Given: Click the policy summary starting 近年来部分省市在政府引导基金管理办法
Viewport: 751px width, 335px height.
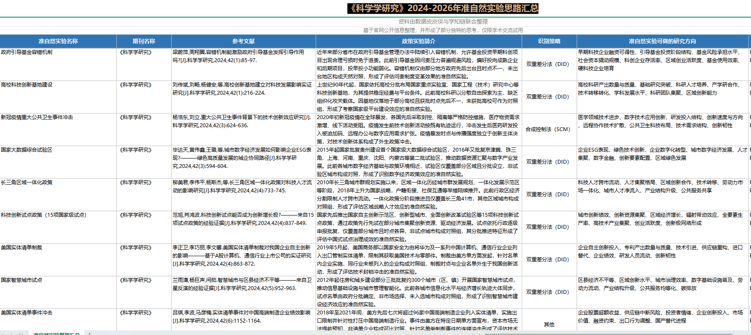Looking at the screenshot, I should click(419, 64).
